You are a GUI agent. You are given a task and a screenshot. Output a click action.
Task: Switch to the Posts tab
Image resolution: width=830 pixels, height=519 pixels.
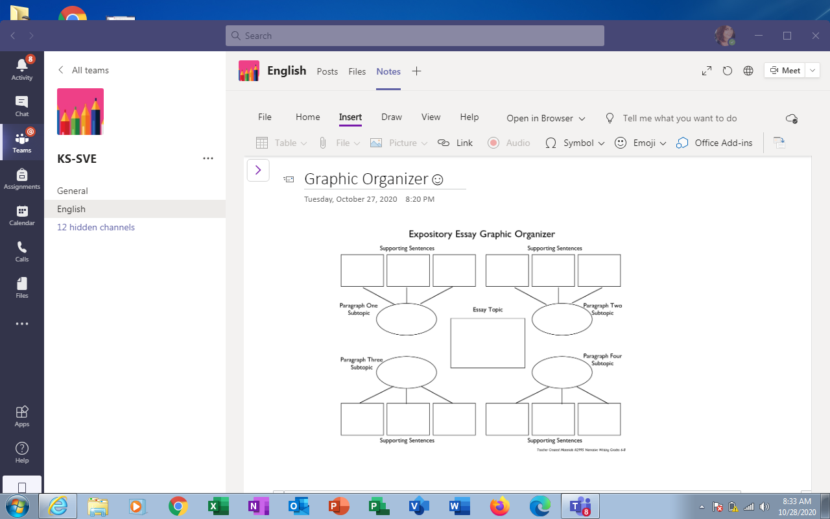click(x=327, y=71)
